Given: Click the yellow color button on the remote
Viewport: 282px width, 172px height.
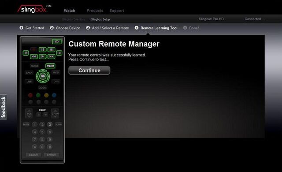Looking at the screenshot, I should (x=46, y=95).
